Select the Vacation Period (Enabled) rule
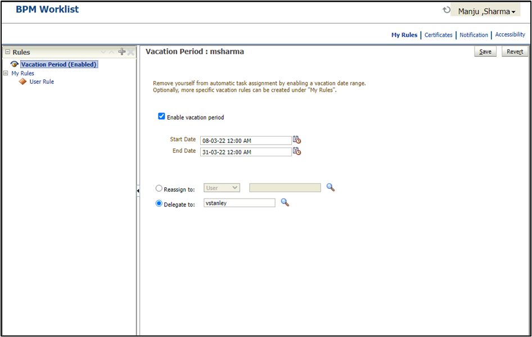This screenshot has height=337, width=532. click(59, 65)
